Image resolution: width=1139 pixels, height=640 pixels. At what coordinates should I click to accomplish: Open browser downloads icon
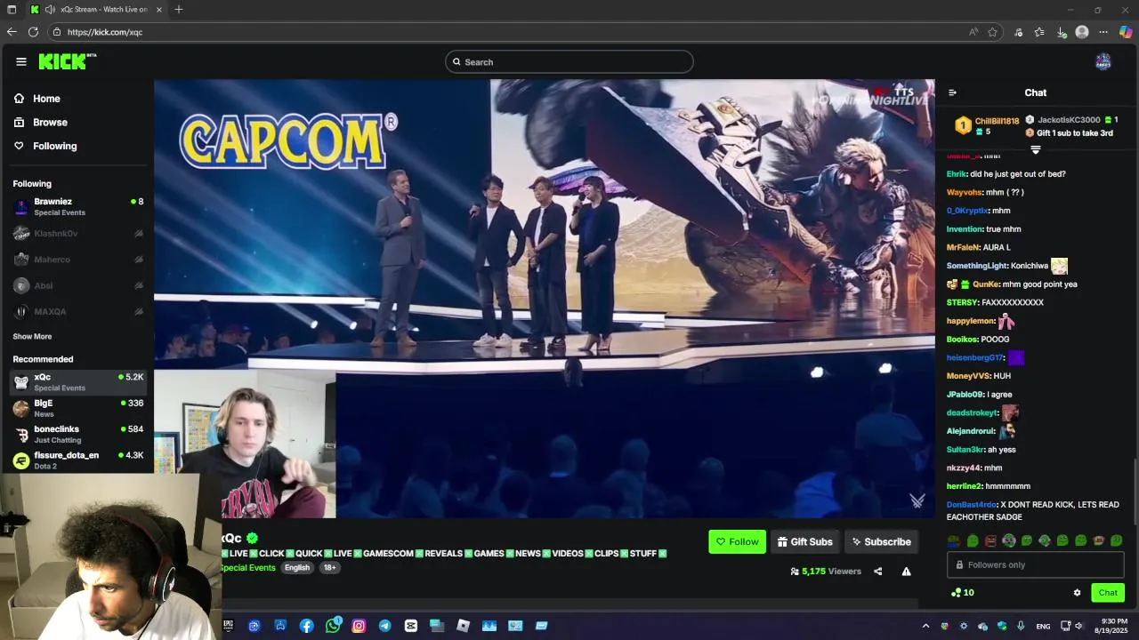click(x=1061, y=32)
